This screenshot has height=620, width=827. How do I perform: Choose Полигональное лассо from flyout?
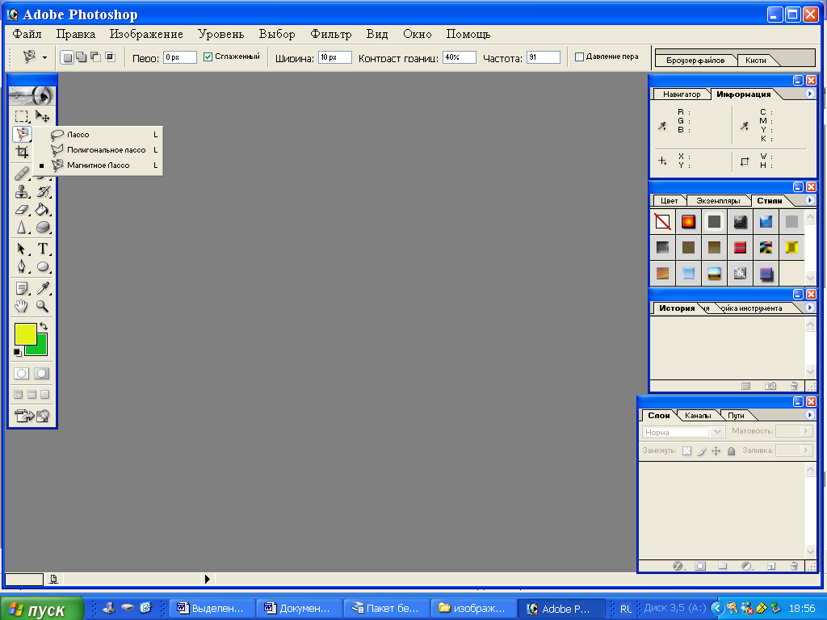click(x=99, y=149)
